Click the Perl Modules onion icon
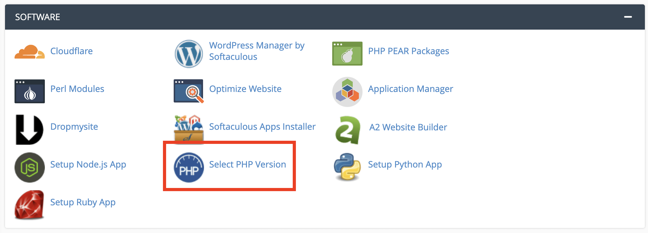 pyautogui.click(x=30, y=91)
